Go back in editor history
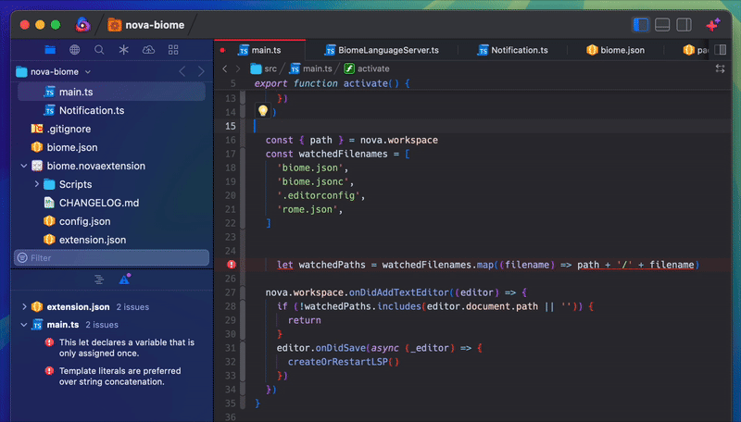This screenshot has height=422, width=741. click(225, 68)
